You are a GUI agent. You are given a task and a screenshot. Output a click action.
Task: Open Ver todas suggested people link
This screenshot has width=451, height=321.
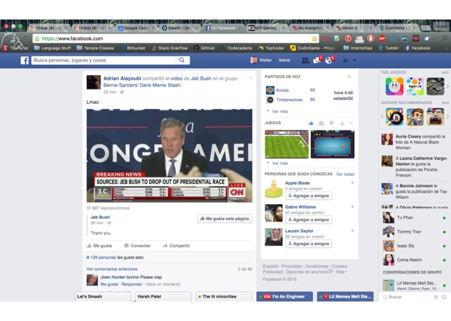pos(345,174)
